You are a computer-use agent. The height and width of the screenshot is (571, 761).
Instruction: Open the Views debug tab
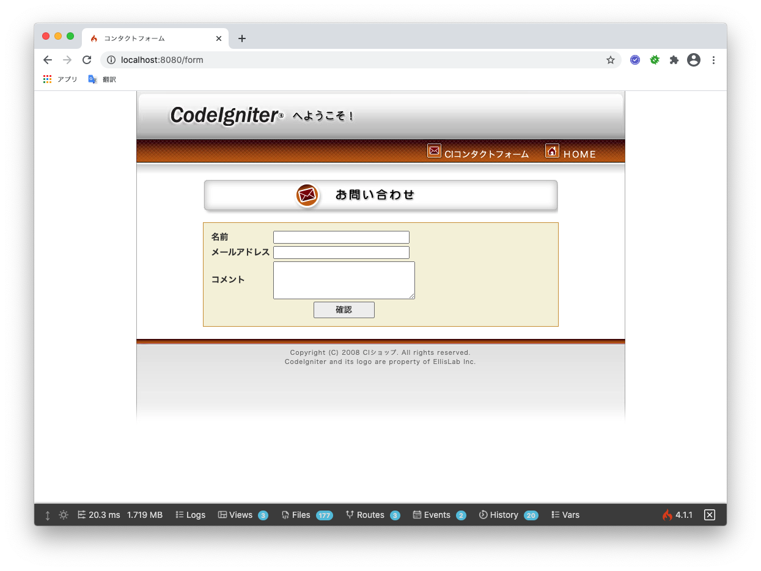pyautogui.click(x=243, y=515)
